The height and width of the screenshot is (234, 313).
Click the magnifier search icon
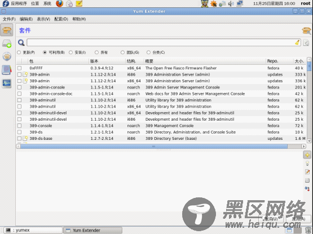pyautogui.click(x=21, y=42)
